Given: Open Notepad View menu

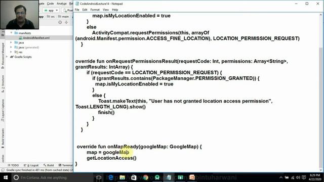Looking at the screenshot, I should point(106,10).
